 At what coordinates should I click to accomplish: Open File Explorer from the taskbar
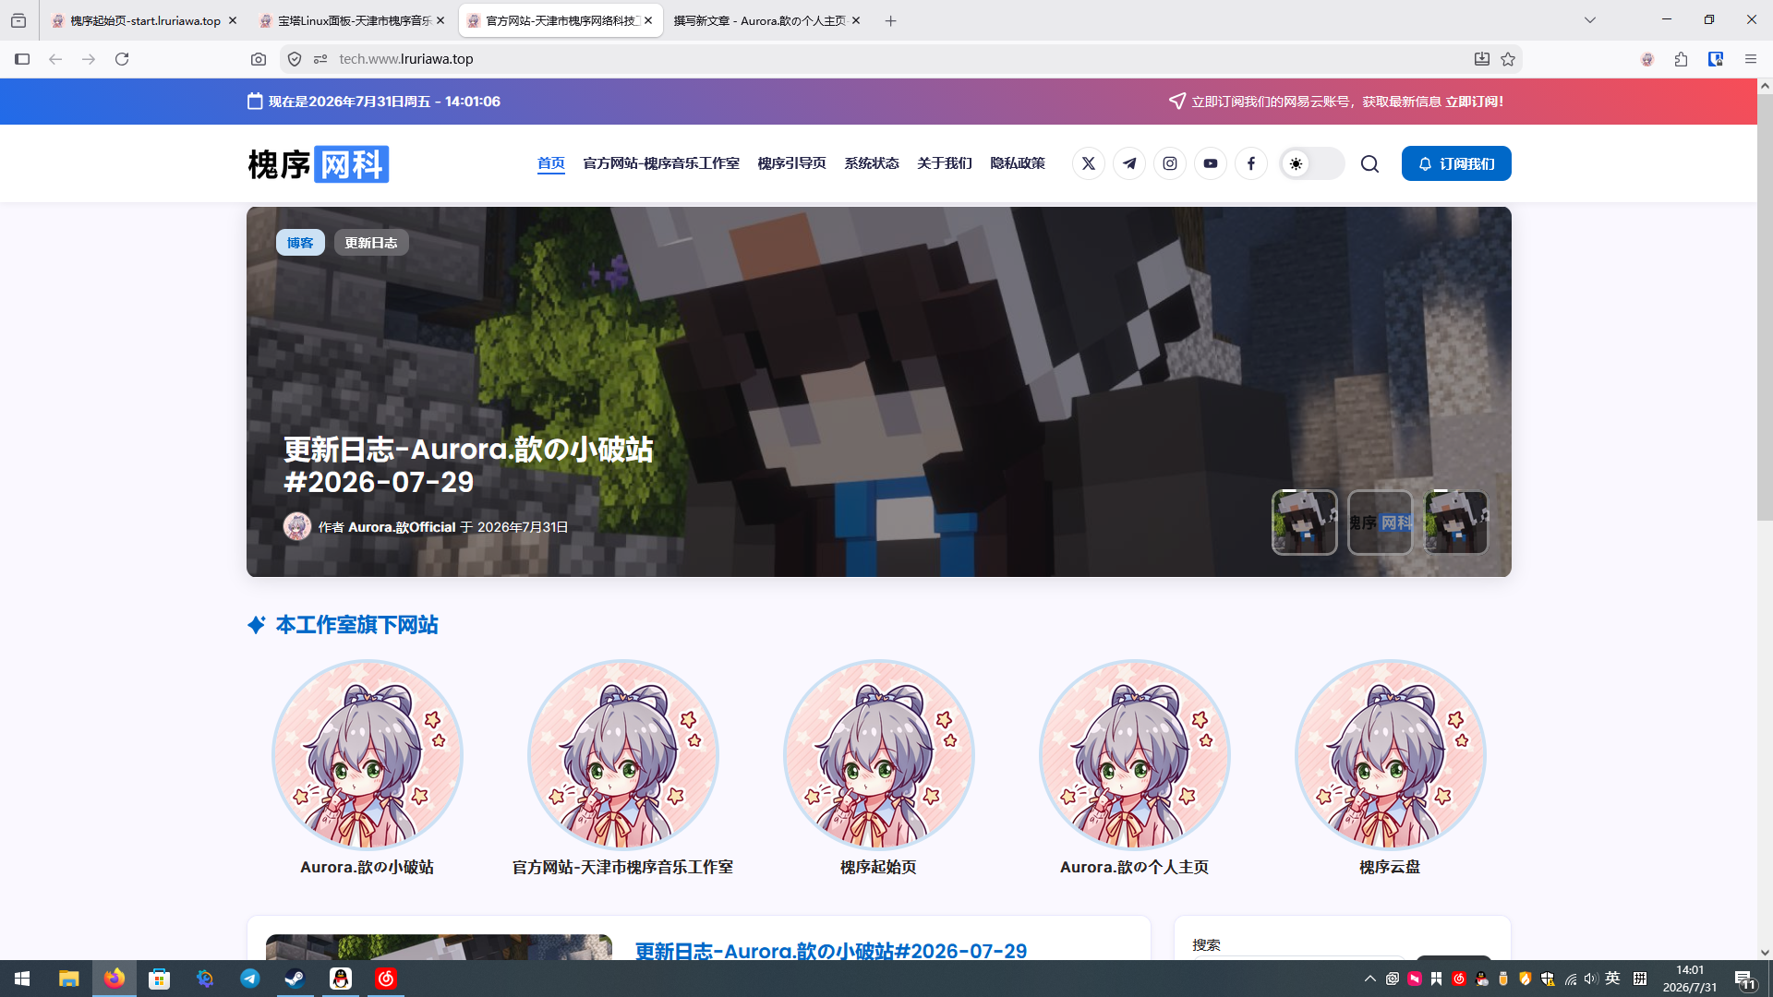pos(69,979)
